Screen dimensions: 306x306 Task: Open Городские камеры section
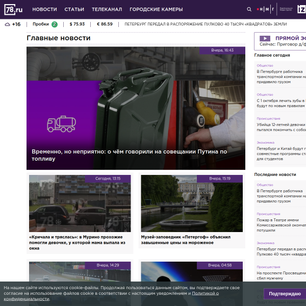(156, 9)
